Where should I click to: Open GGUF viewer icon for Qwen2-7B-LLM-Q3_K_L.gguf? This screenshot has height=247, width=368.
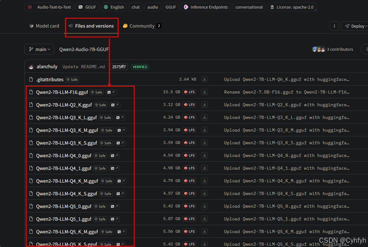click(120, 117)
